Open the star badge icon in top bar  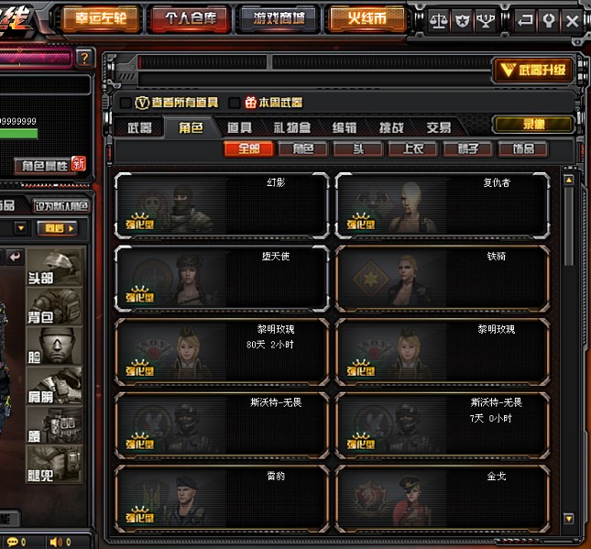[462, 21]
